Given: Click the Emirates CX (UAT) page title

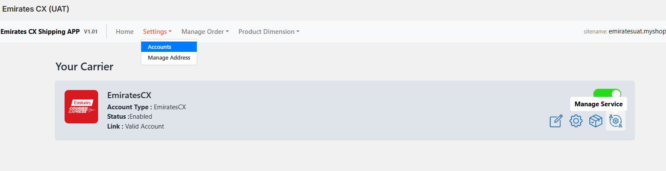Looking at the screenshot, I should pyautogui.click(x=36, y=9).
